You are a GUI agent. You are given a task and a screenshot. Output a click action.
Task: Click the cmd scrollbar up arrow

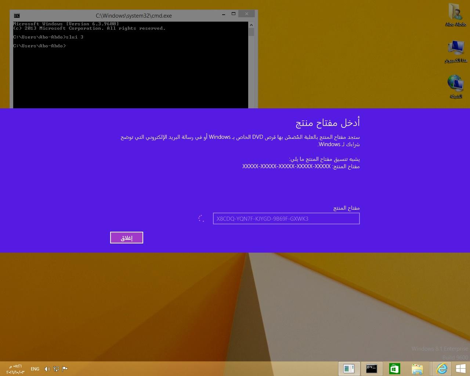point(251,25)
